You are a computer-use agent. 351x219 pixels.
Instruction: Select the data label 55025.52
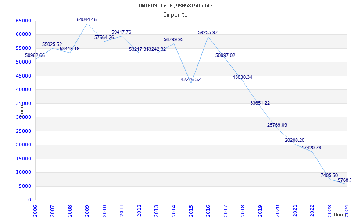52,45
